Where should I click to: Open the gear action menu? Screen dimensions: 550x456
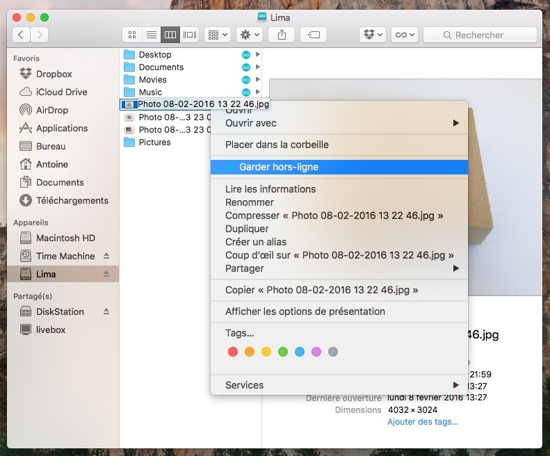point(250,35)
